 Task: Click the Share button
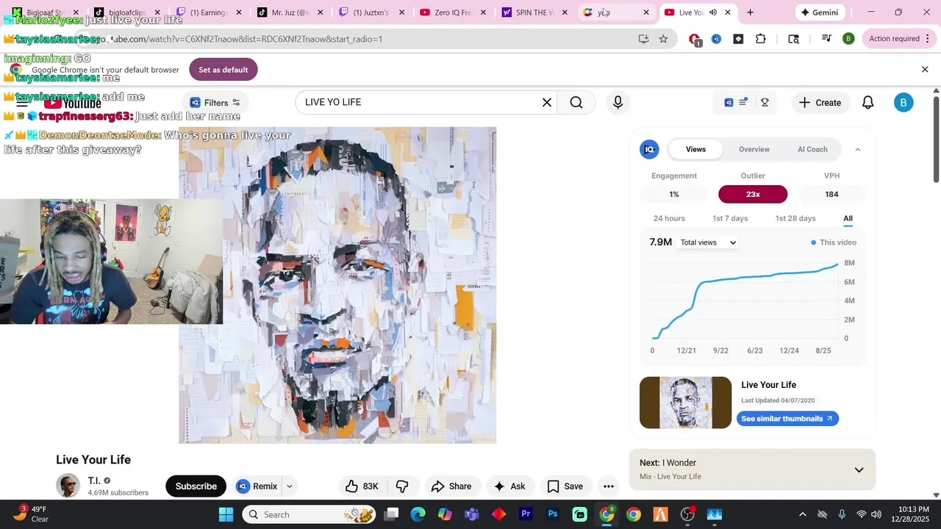451,486
